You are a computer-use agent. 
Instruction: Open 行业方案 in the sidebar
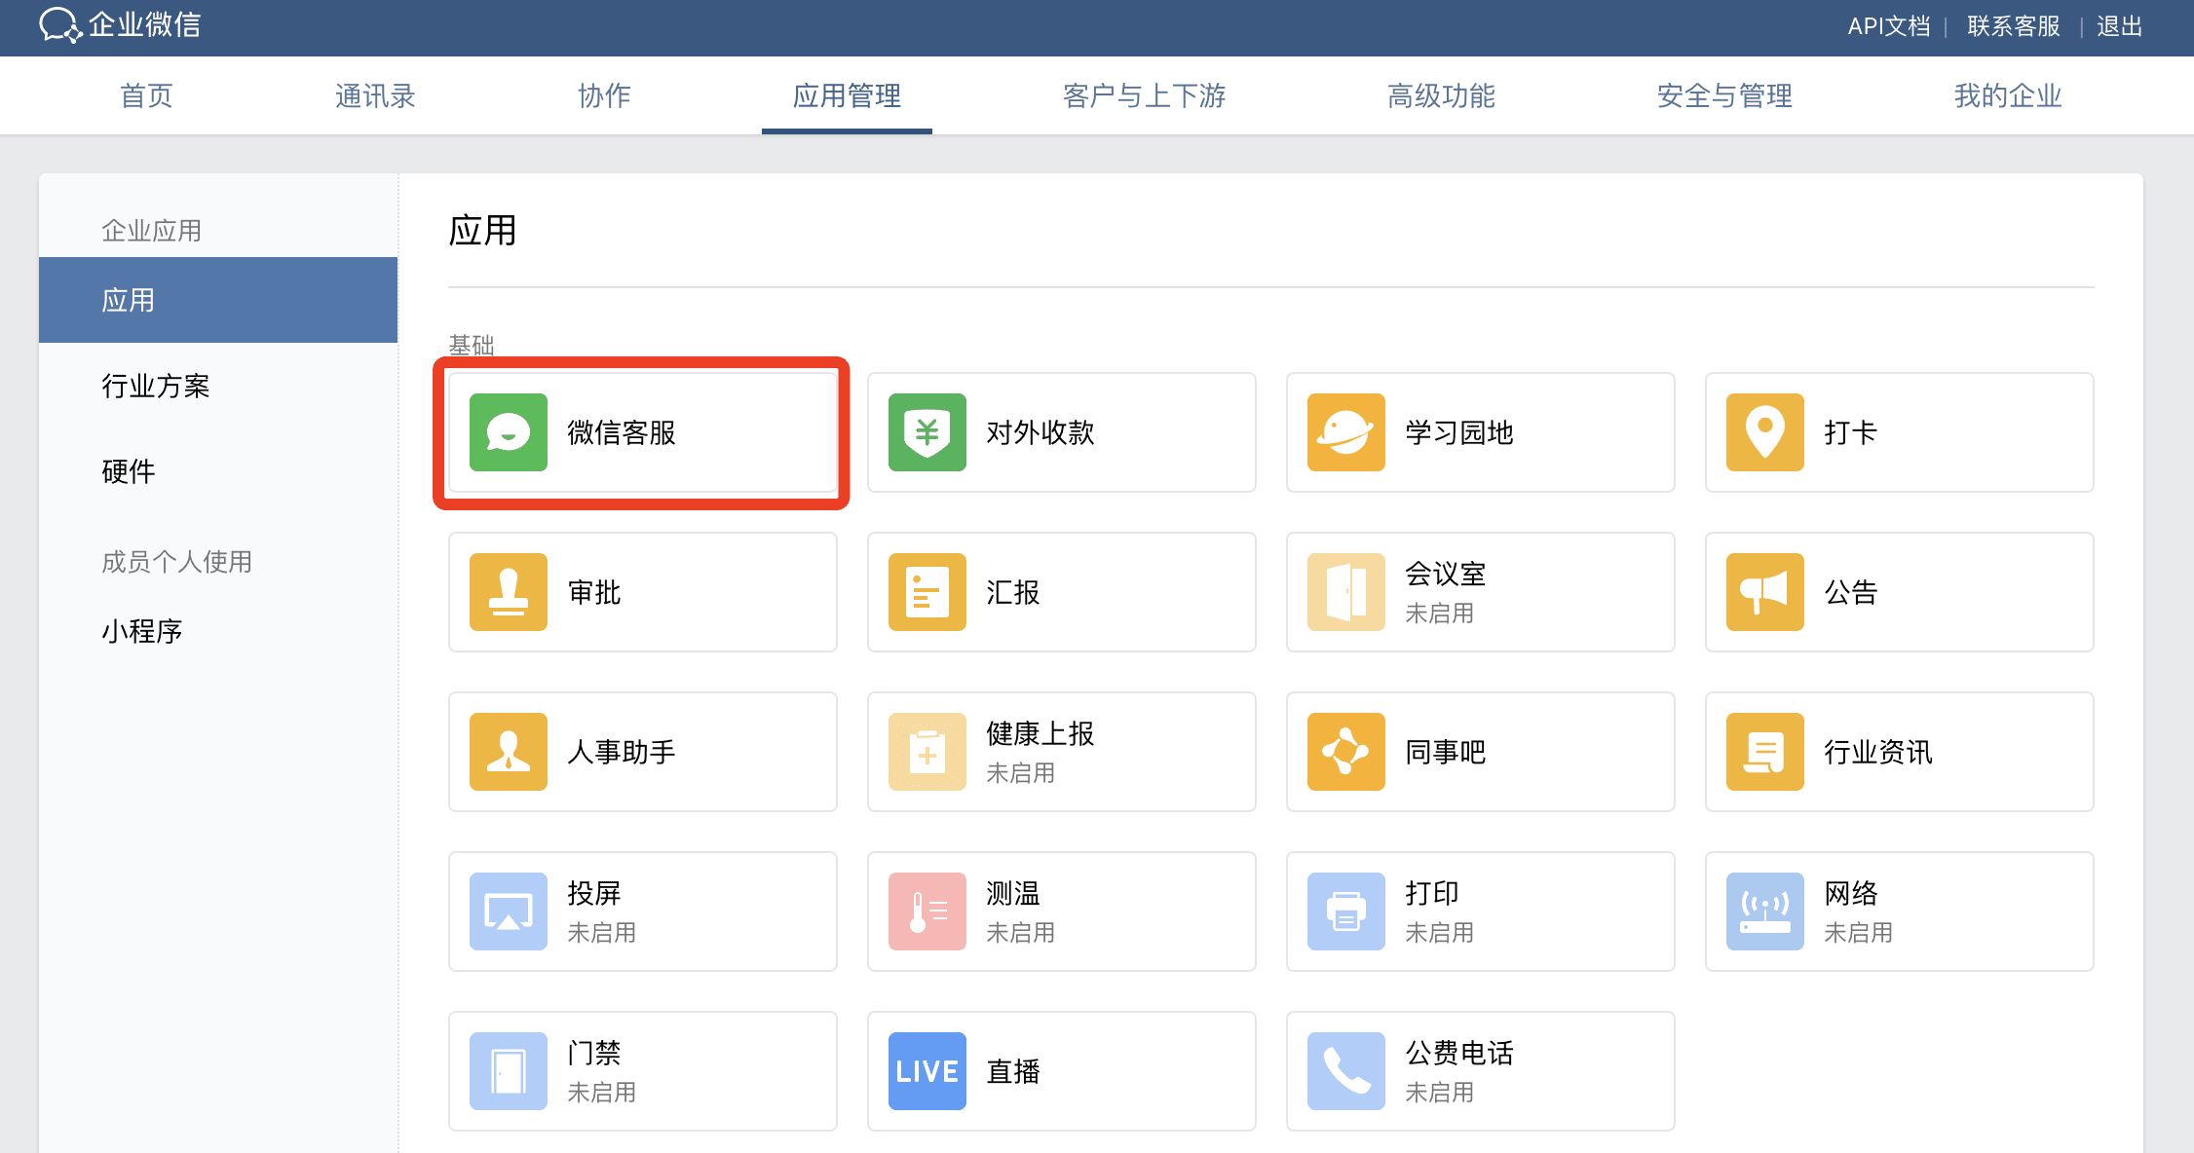point(156,386)
